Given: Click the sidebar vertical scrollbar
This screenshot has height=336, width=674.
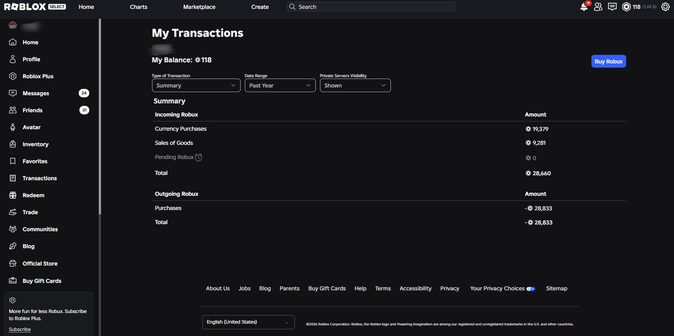Looking at the screenshot, I should click(100, 117).
